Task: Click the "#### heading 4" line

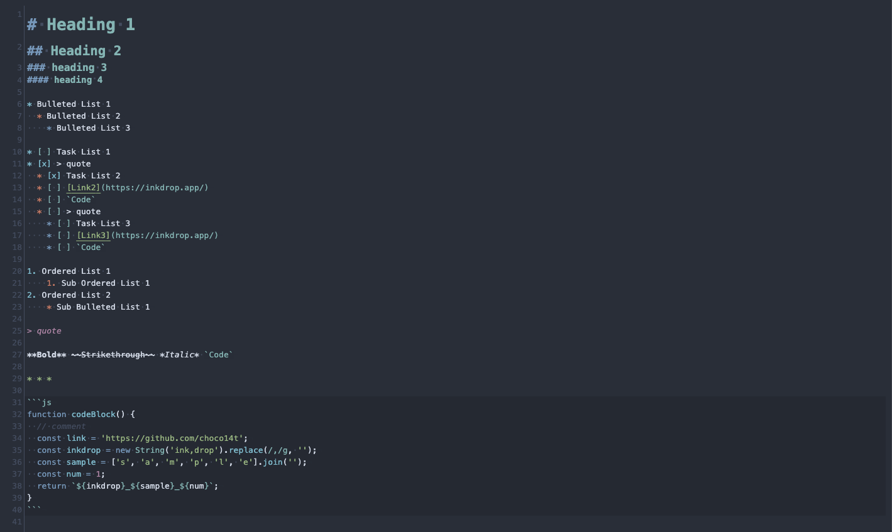Action: (x=65, y=80)
